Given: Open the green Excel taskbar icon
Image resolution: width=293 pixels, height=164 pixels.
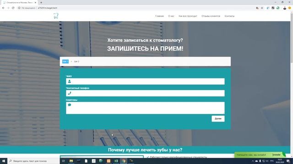Looking at the screenshot, I should 116,161.
